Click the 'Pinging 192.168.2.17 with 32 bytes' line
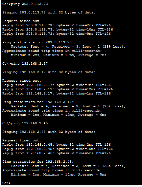The width and height of the screenshot is (142, 187). 49,72
